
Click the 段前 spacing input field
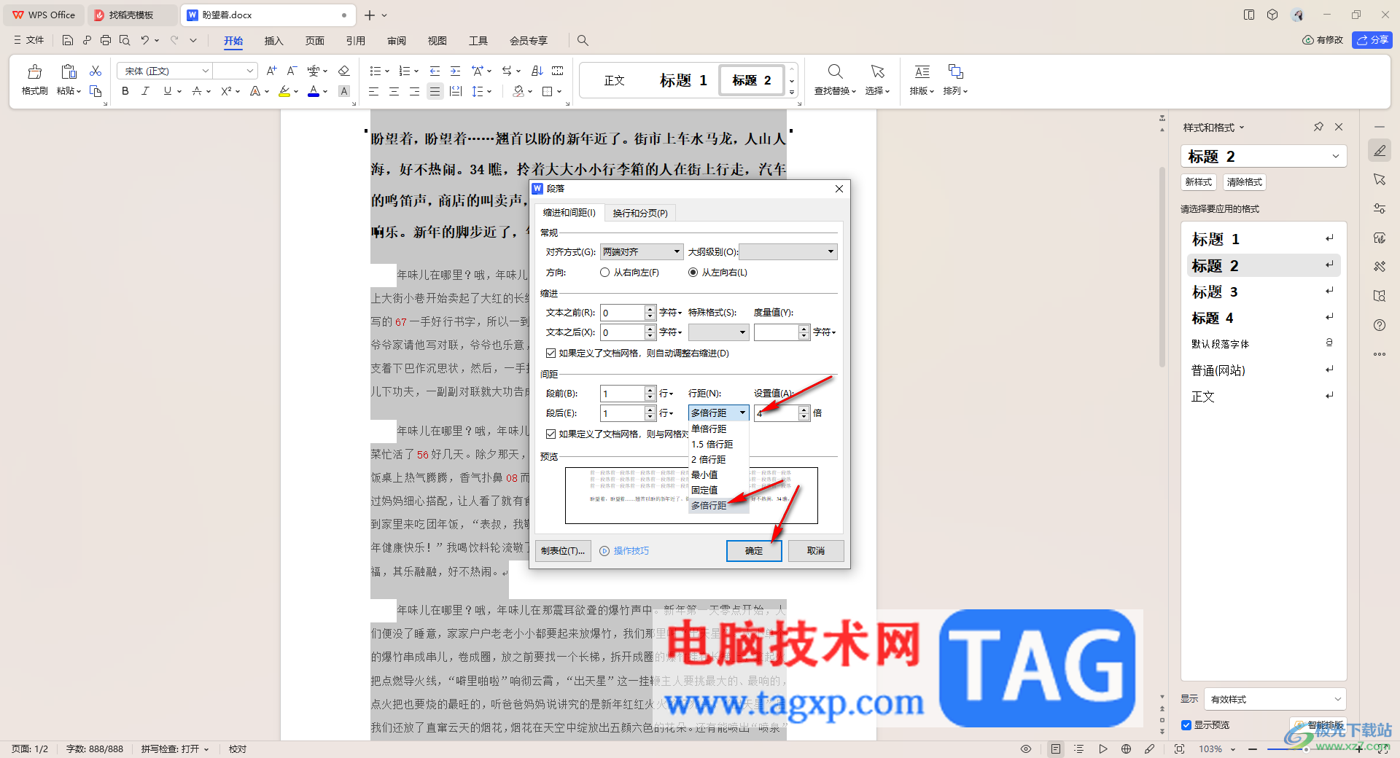coord(622,394)
